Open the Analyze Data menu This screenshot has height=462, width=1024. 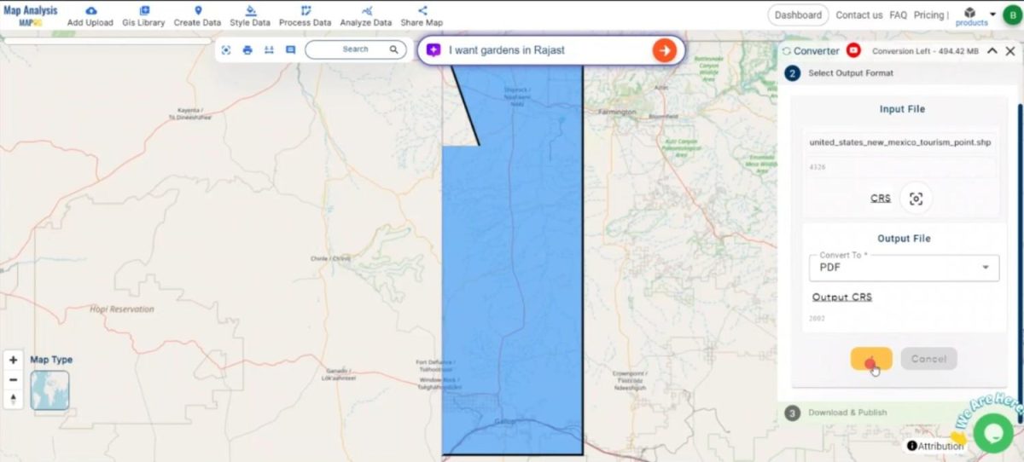tap(365, 15)
